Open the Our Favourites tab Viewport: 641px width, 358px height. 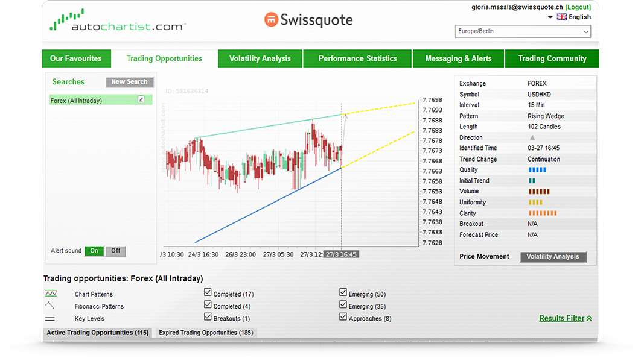click(x=76, y=58)
